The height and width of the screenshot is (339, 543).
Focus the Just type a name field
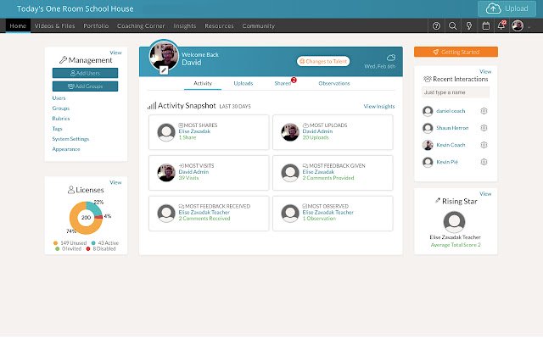[456, 92]
